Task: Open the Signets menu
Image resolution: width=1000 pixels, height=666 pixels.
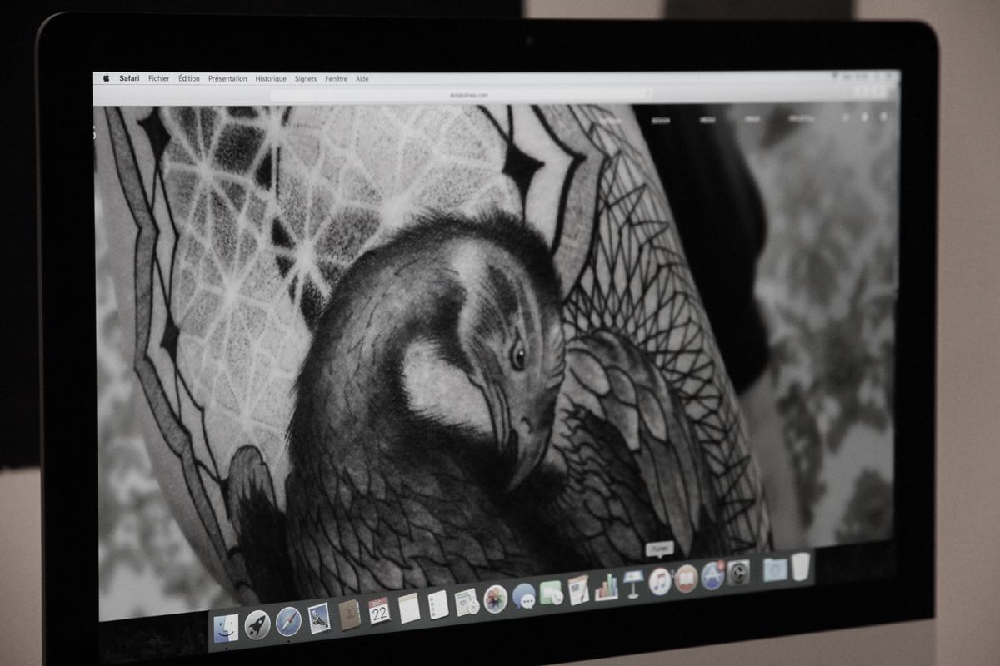Action: 306,78
